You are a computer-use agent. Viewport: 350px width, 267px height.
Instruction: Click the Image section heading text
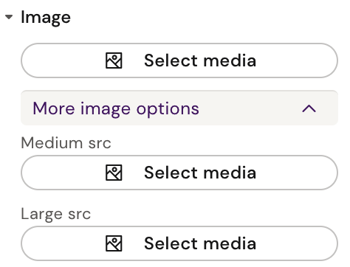point(46,18)
